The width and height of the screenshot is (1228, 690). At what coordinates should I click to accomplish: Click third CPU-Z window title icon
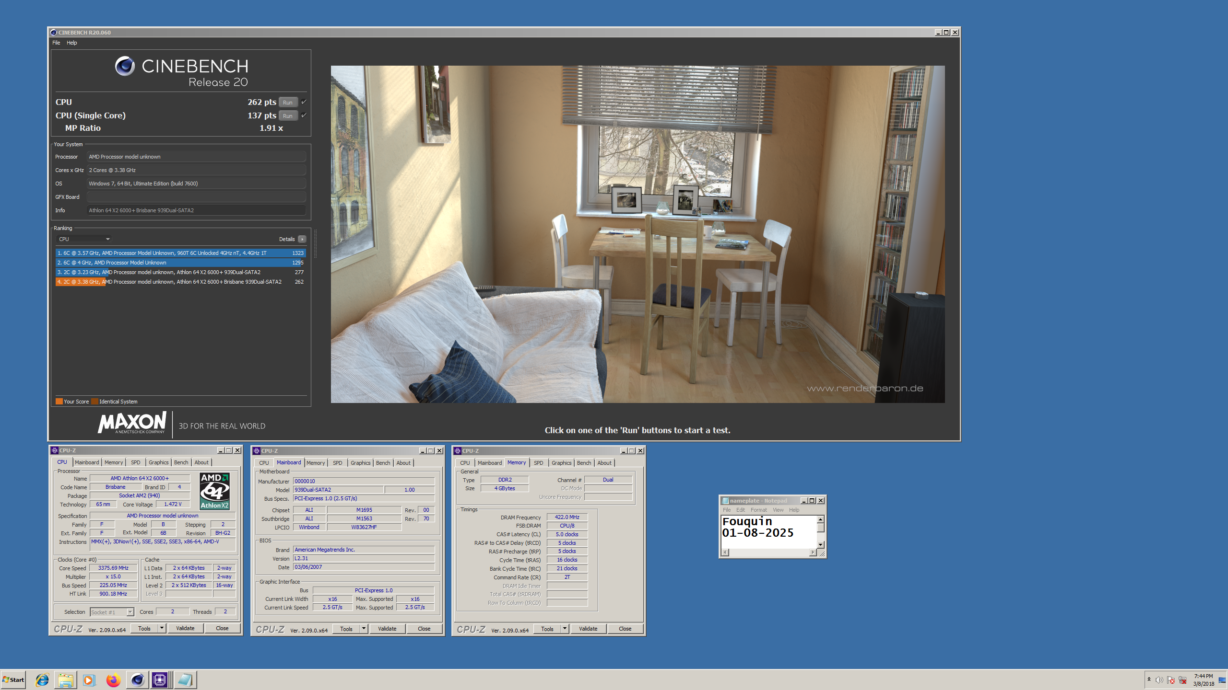(458, 451)
